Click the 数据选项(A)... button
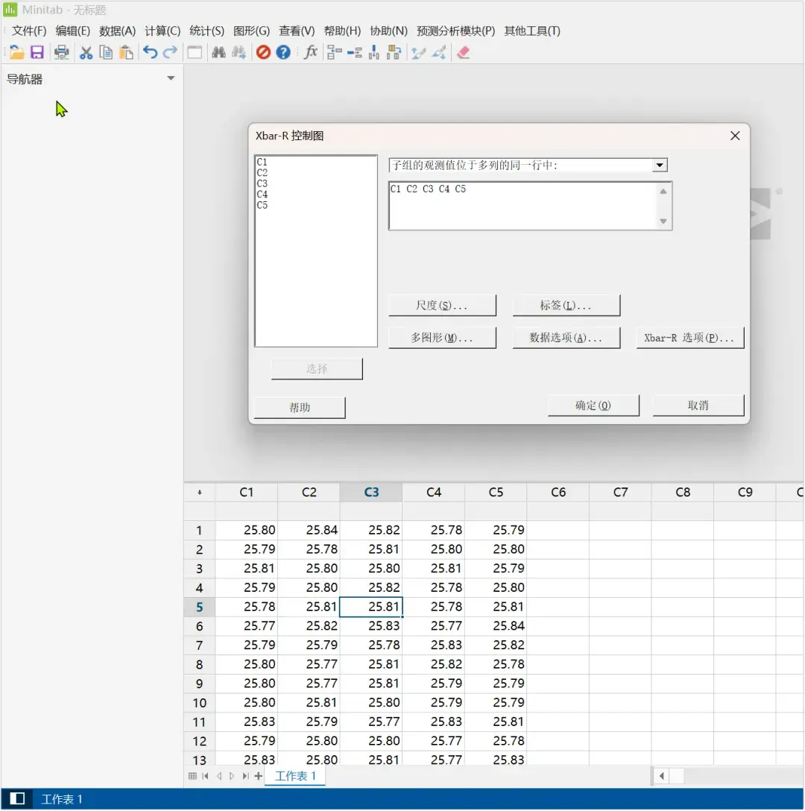This screenshot has width=805, height=811. pyautogui.click(x=566, y=338)
